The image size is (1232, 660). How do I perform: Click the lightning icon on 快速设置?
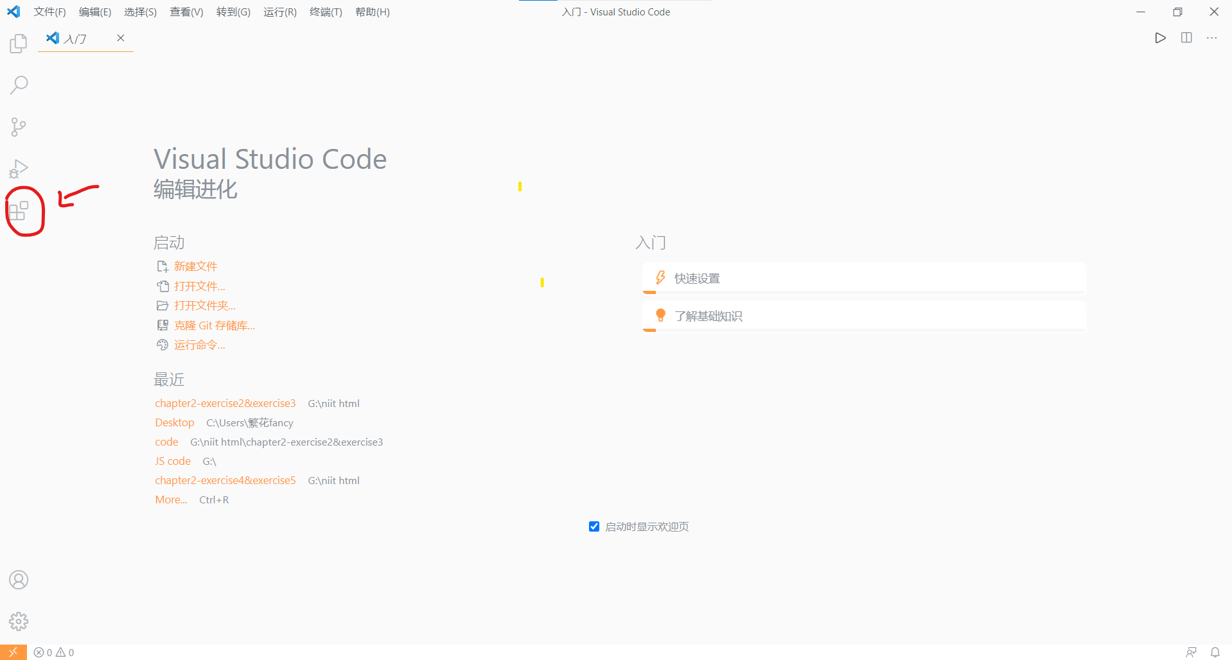(660, 277)
